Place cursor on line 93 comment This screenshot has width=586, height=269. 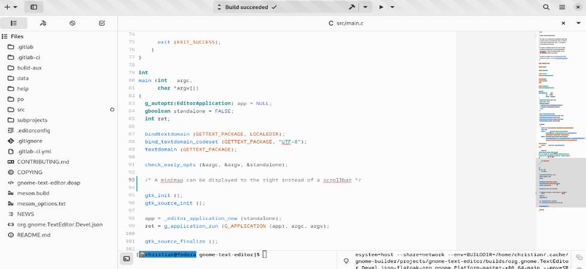pos(252,180)
